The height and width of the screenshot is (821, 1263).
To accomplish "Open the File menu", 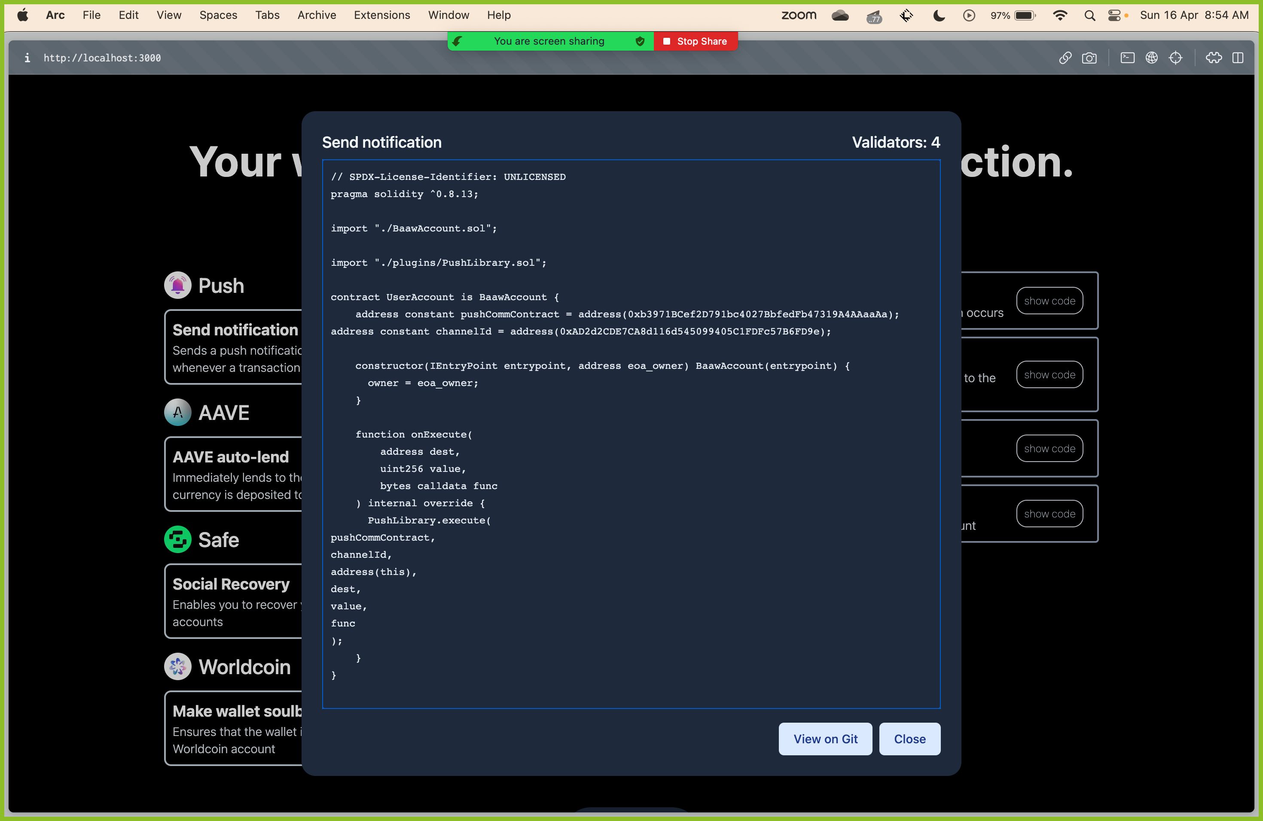I will click(x=91, y=15).
